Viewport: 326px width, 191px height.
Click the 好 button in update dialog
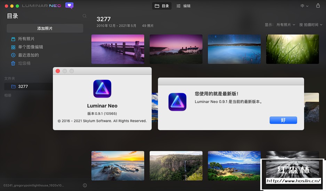283,120
